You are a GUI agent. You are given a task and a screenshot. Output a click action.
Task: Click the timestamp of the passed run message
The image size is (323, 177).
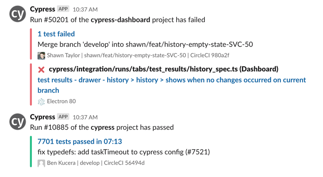coord(85,117)
